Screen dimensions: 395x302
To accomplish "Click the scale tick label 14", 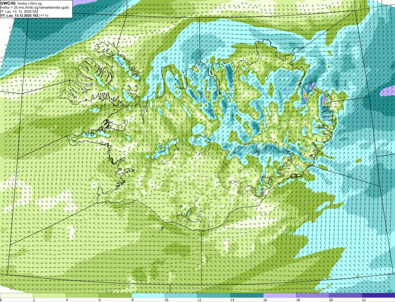I will click(x=232, y=300).
